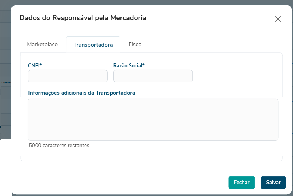The image size is (293, 196).
Task: Focus the CNPJ input field
Action: click(68, 76)
